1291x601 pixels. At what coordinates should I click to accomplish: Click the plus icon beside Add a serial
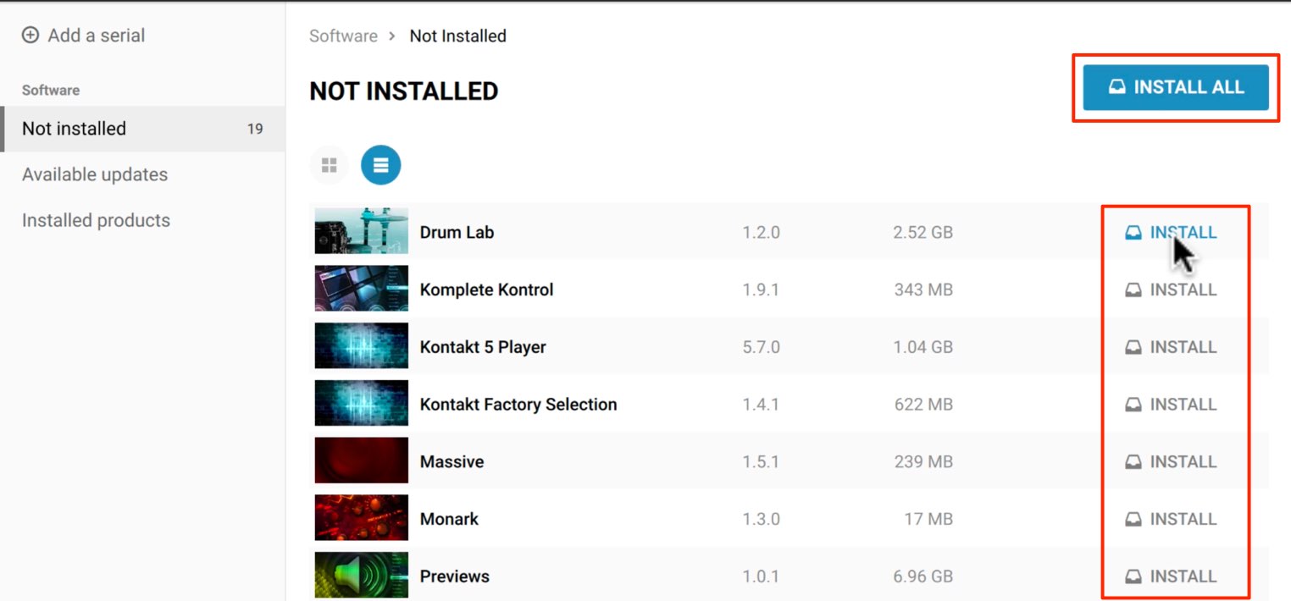coord(30,36)
